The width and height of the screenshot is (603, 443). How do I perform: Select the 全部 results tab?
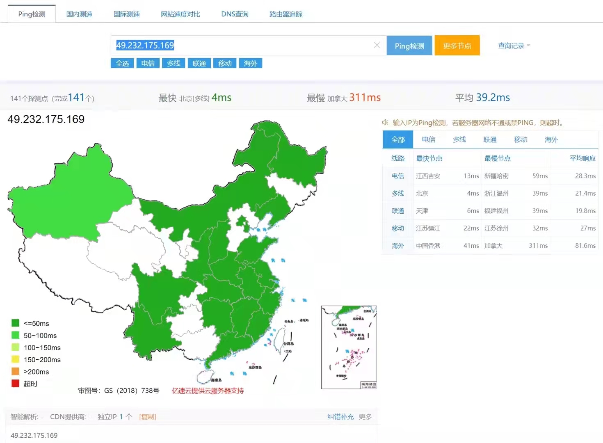398,139
